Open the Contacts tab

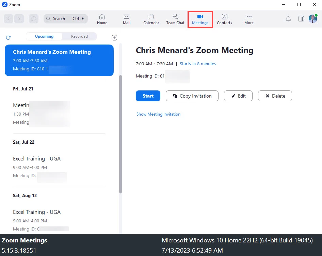224,19
